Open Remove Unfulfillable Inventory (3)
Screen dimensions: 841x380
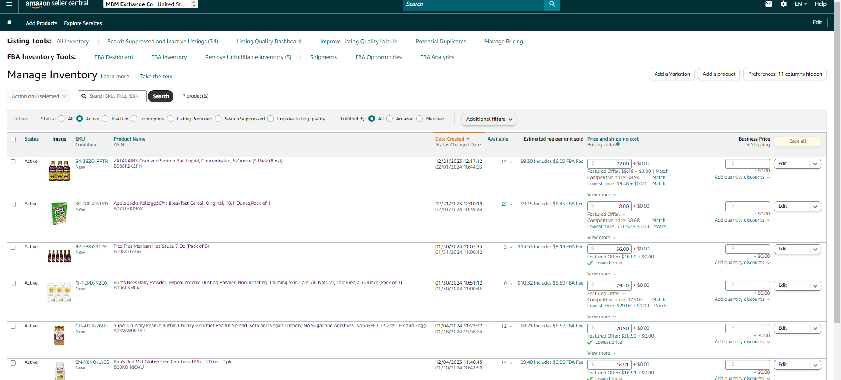(248, 57)
